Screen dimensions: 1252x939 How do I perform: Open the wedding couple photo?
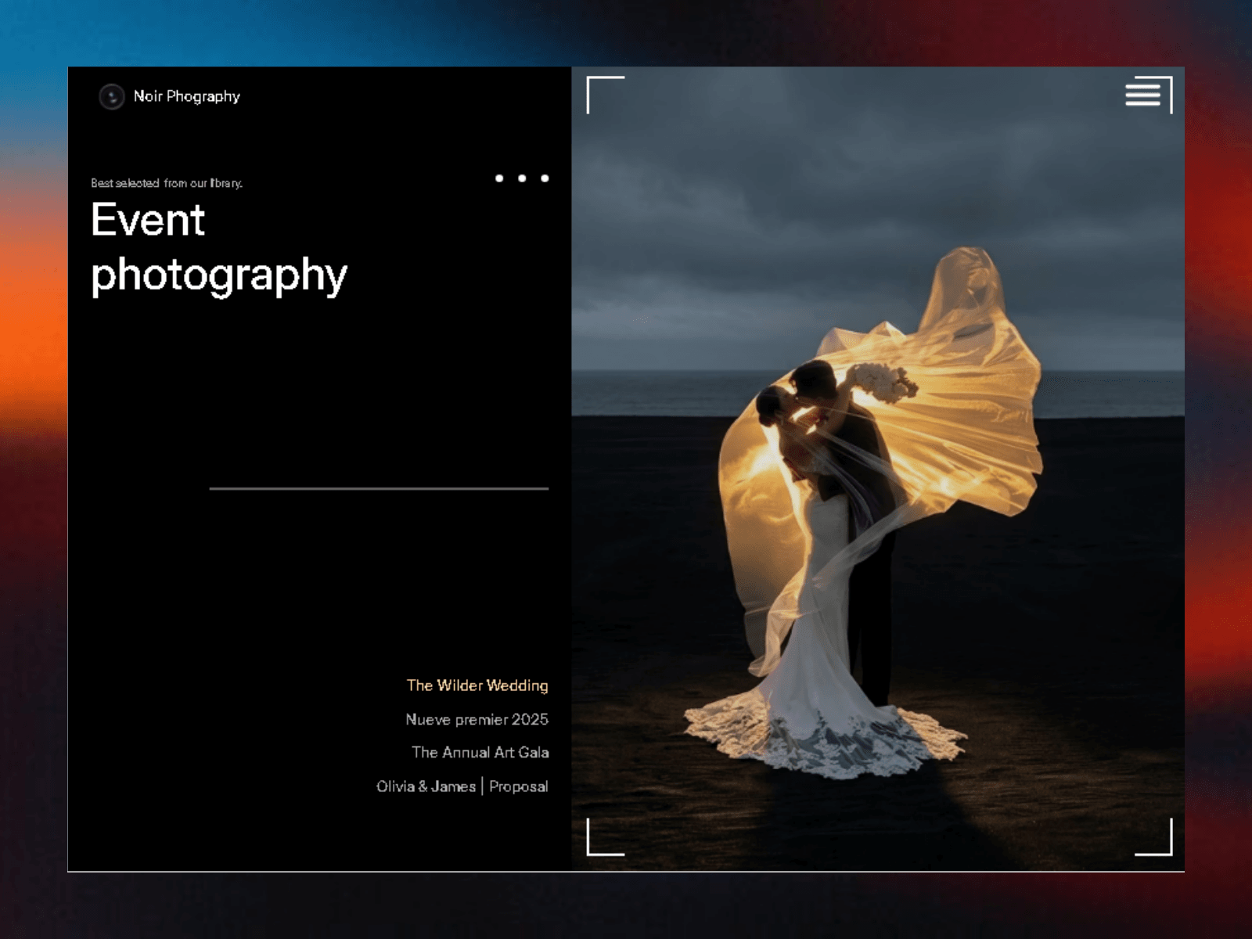pyautogui.click(x=878, y=469)
